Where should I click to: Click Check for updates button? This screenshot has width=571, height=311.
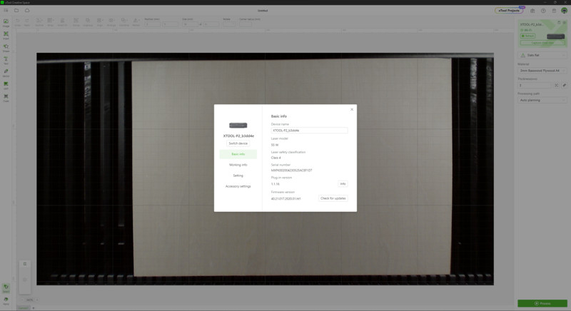click(x=333, y=198)
